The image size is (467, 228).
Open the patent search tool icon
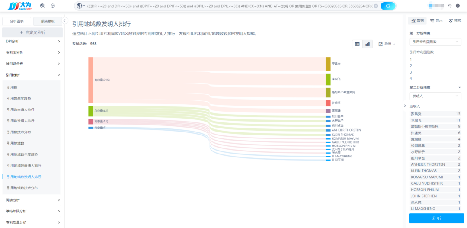[42, 6]
